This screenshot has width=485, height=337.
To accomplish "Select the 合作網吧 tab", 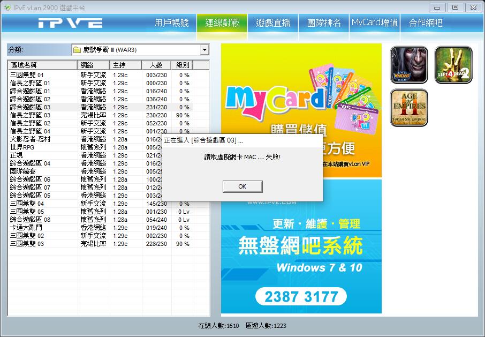I will coord(426,23).
